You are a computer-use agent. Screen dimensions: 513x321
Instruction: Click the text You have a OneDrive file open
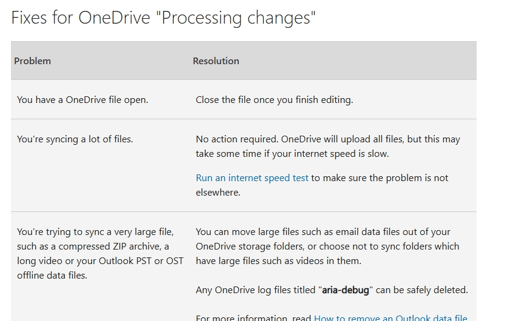click(82, 100)
